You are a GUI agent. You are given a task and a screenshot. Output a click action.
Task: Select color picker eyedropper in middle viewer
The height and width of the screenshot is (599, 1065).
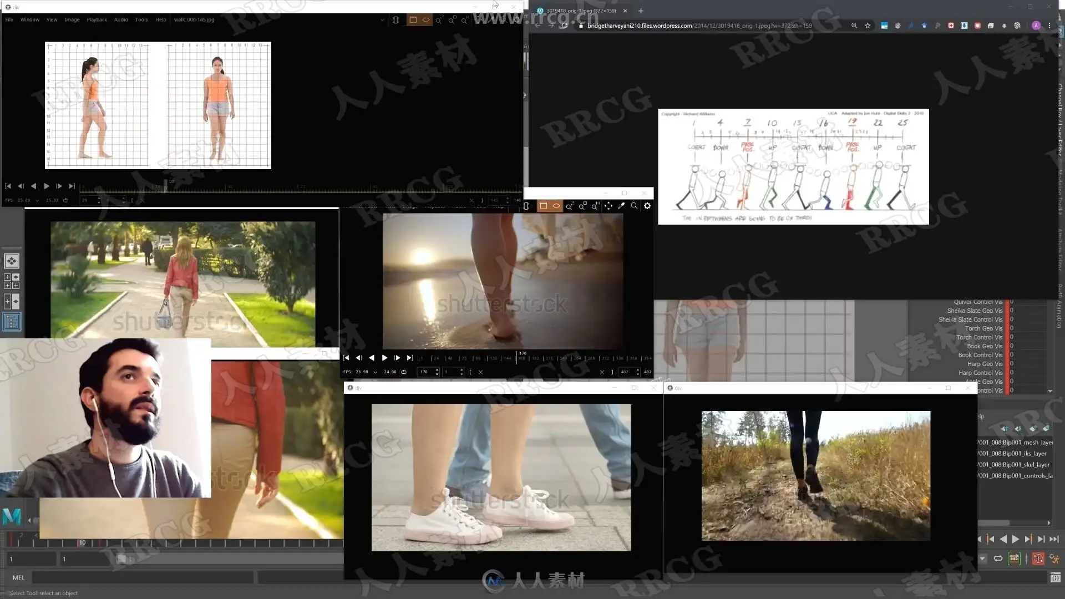tap(621, 206)
